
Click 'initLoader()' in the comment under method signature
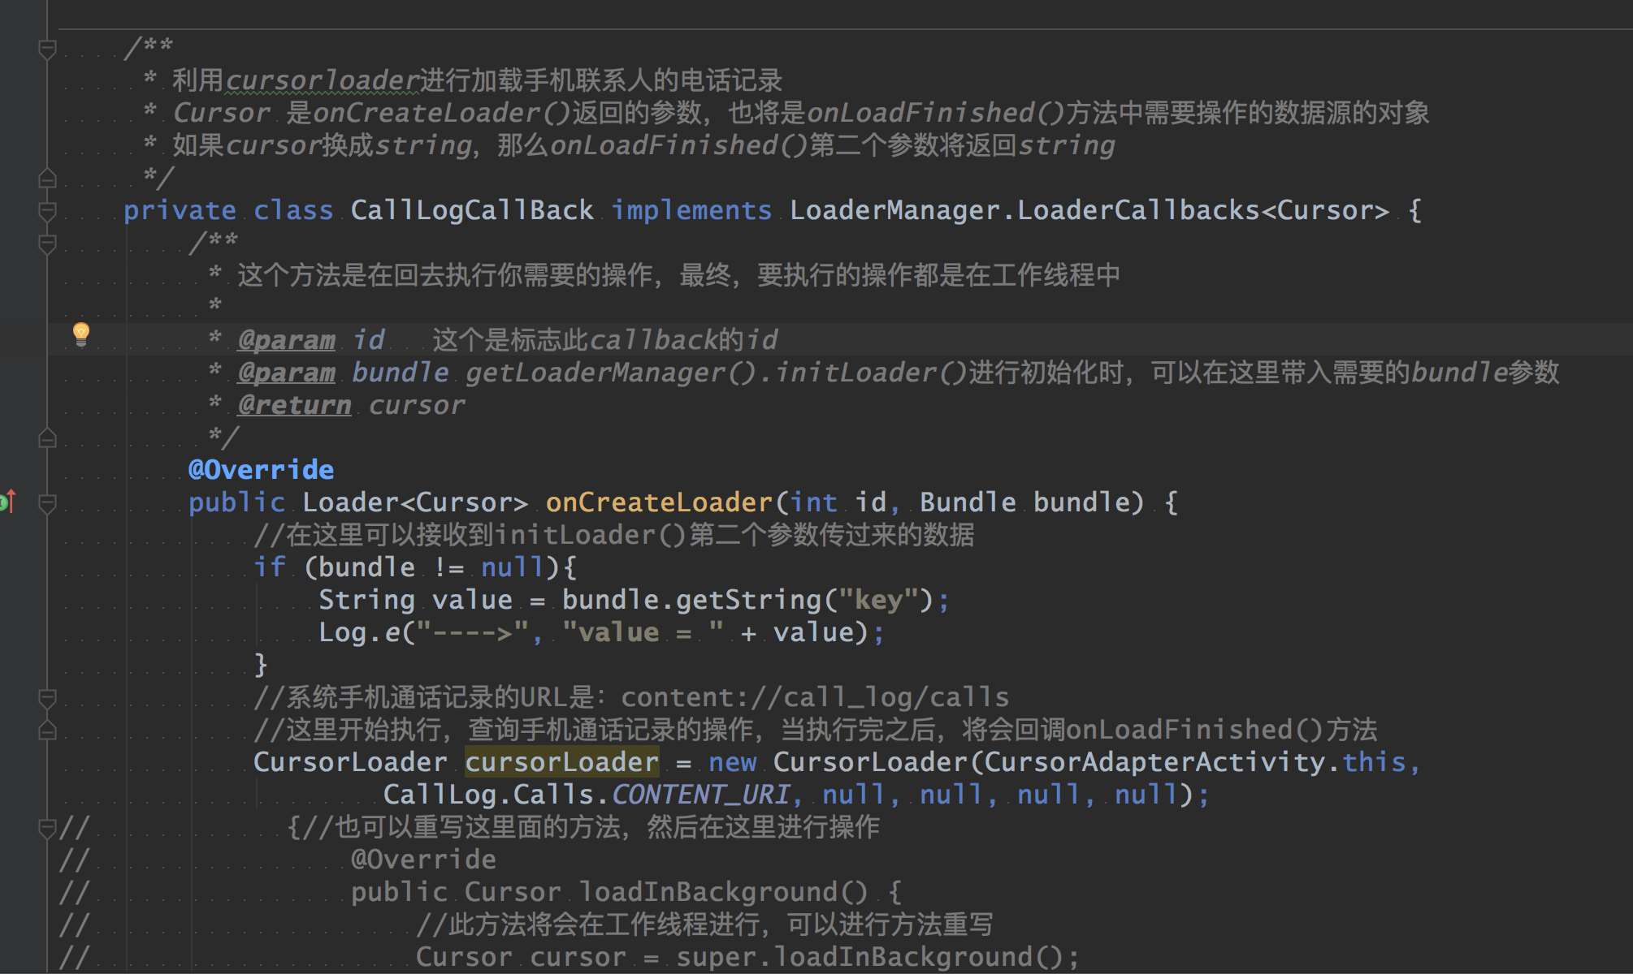(x=591, y=535)
